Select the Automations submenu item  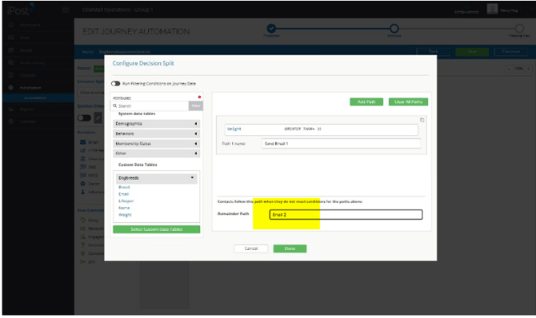pos(35,98)
